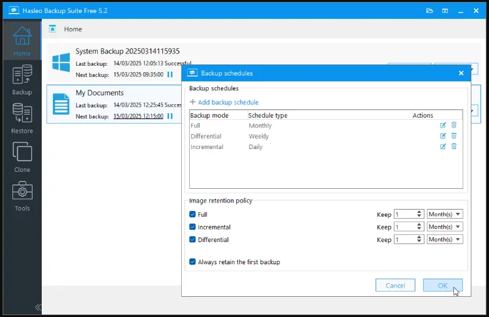
Task: Click the Backup mode column header
Action: [x=218, y=115]
